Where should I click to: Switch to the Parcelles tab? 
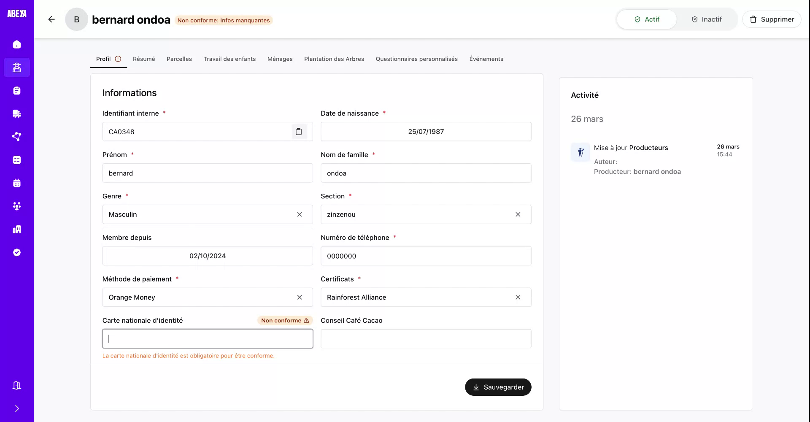pos(179,59)
